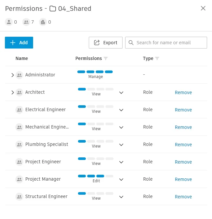Open permission dropdown for Project Engineer

(x=121, y=162)
